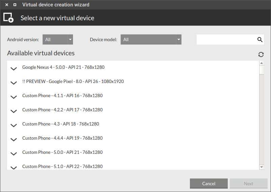
Task: Expand Custom Phone 5.1.0 API 22 chevron
Action: (14, 167)
